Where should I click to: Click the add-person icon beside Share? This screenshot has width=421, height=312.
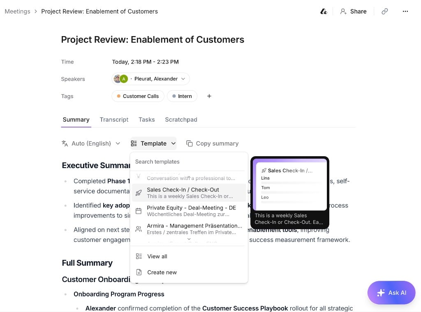343,11
